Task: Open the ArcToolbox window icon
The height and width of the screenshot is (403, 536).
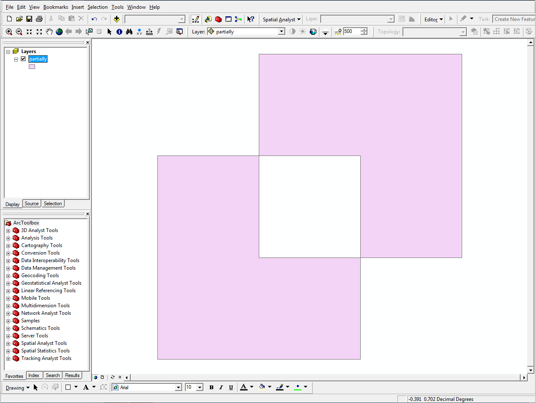Action: click(218, 19)
